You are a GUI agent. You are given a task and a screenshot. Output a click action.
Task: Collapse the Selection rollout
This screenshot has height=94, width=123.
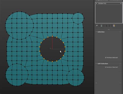96,32
